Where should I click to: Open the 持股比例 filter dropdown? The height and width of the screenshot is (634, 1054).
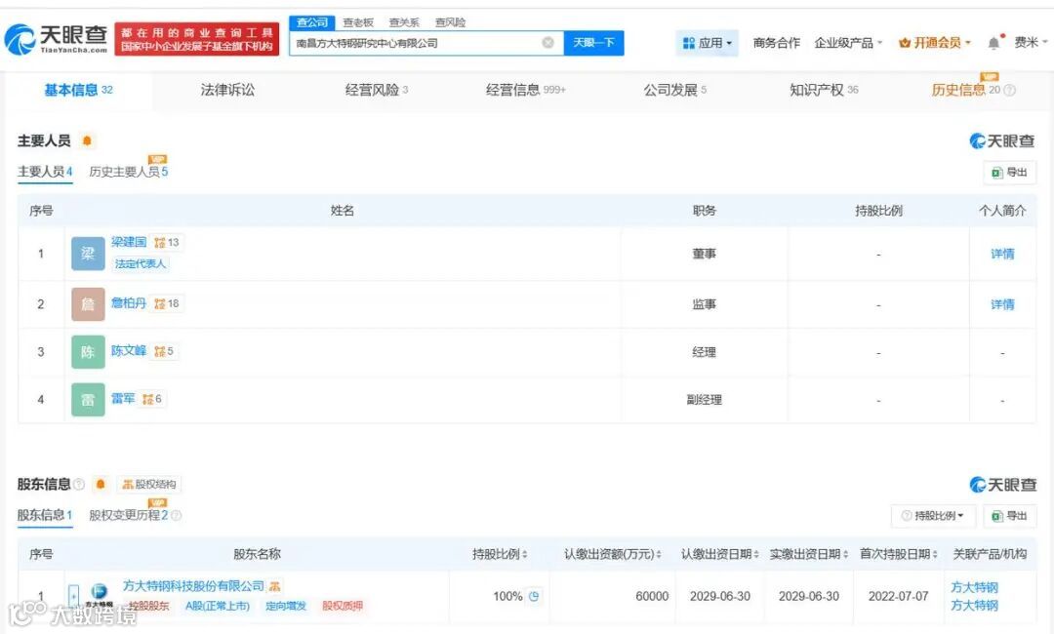(x=934, y=516)
